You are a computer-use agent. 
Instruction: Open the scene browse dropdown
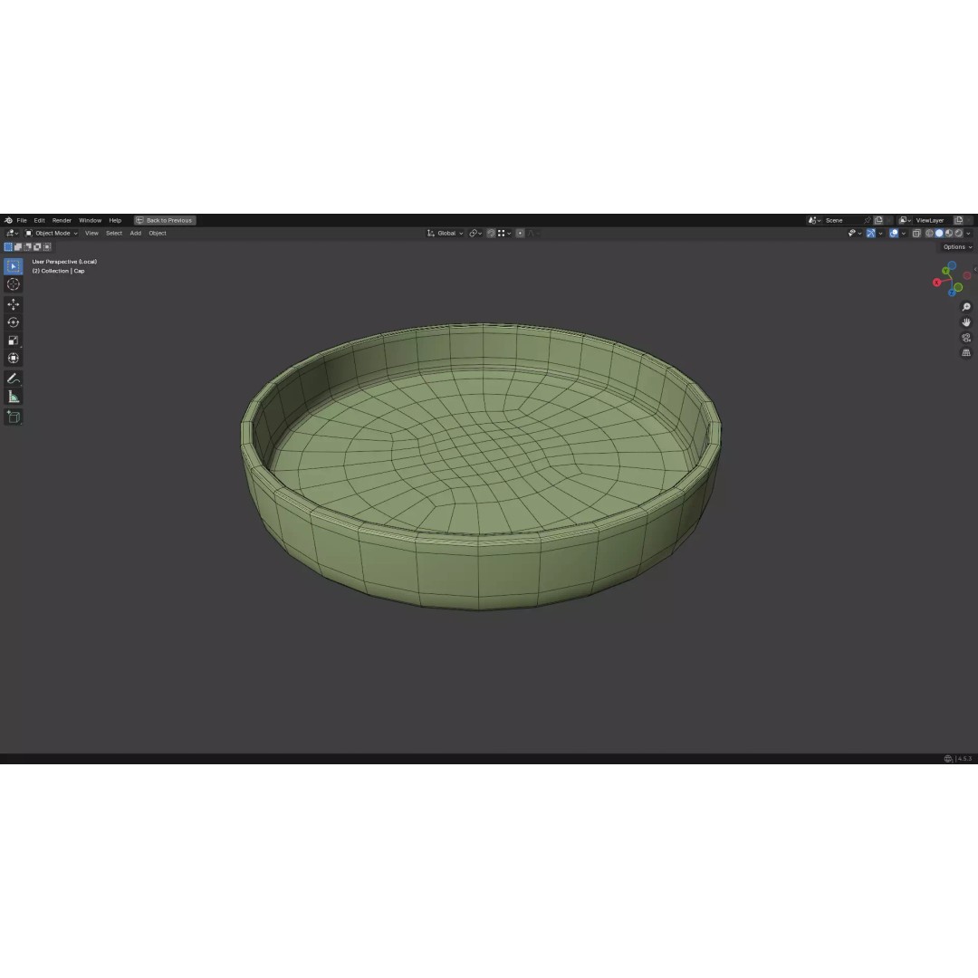pyautogui.click(x=814, y=220)
